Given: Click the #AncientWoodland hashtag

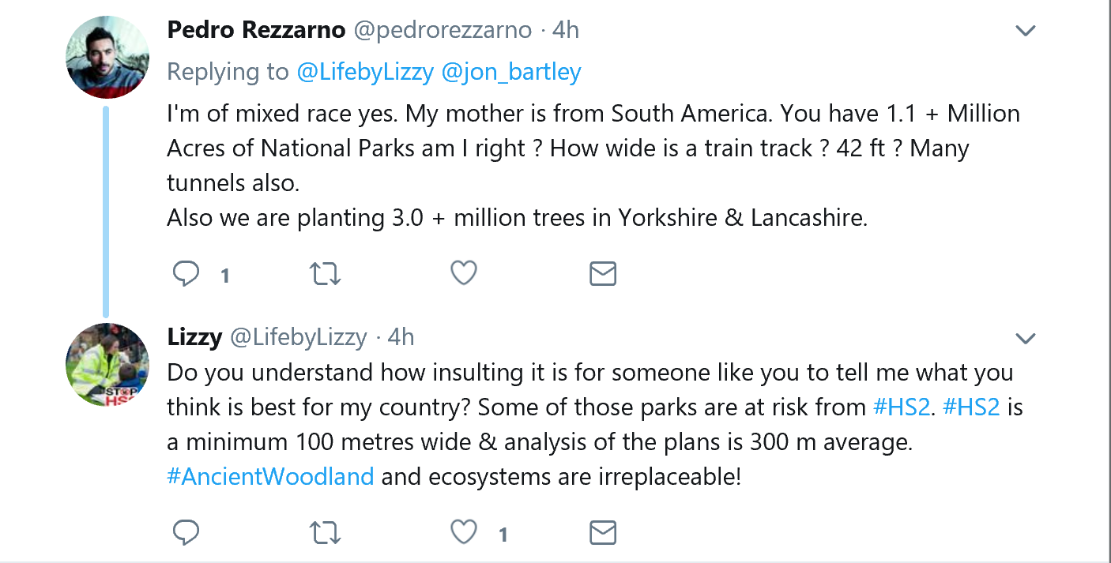Looking at the screenshot, I should 270,477.
